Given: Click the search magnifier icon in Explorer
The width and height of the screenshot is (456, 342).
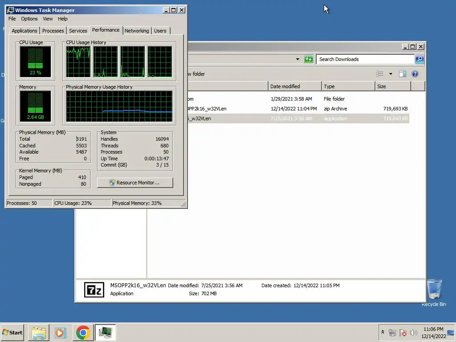Looking at the screenshot, I should pyautogui.click(x=419, y=59).
